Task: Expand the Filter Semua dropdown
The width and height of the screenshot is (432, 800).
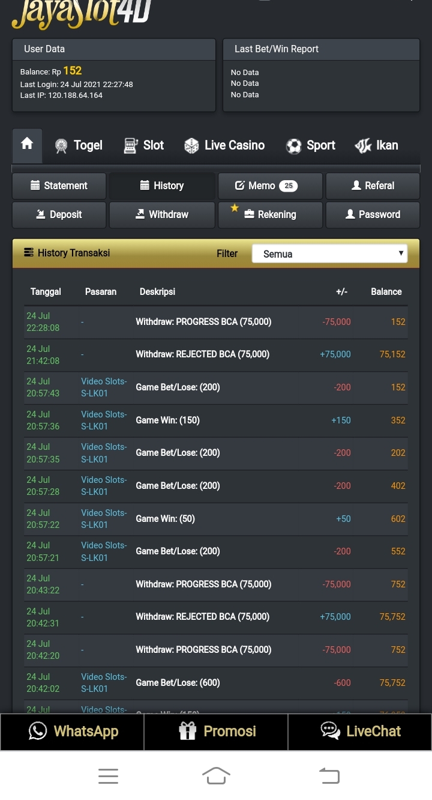Action: click(x=329, y=253)
